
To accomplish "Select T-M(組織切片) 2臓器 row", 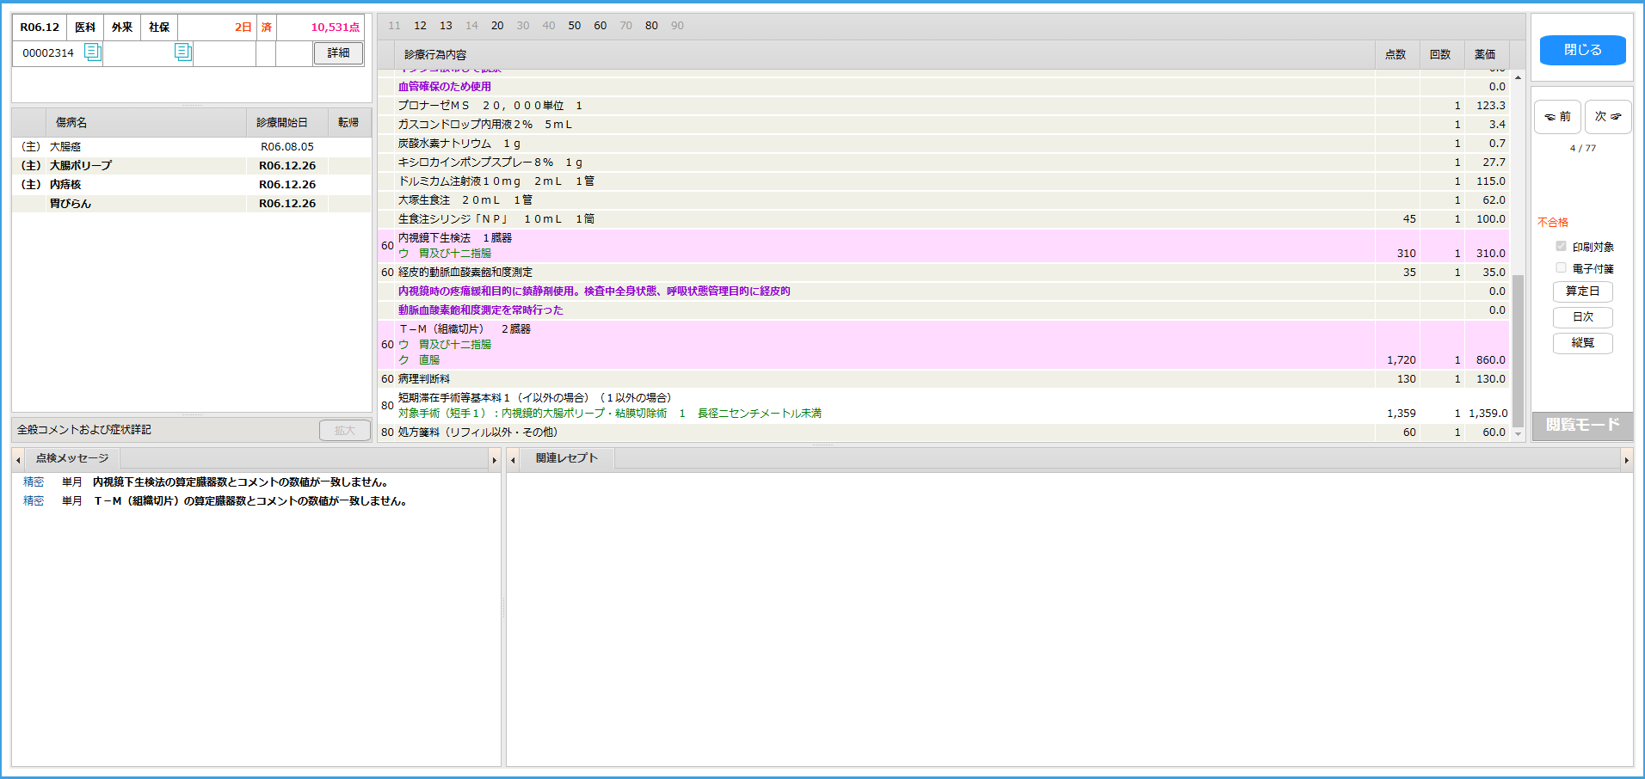I will [x=943, y=345].
